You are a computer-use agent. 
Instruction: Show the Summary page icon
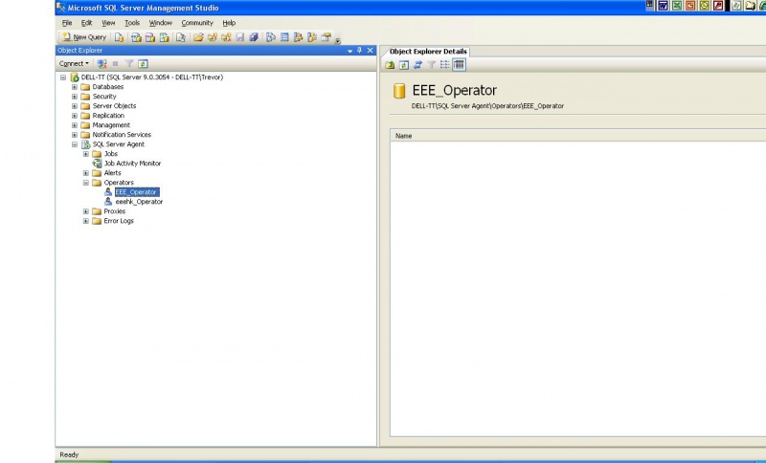[284, 37]
